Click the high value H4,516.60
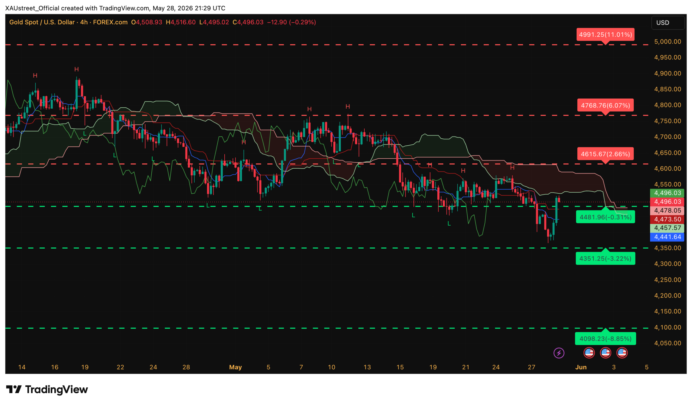 click(181, 22)
